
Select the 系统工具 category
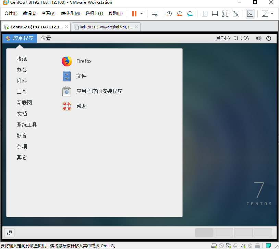pyautogui.click(x=27, y=125)
